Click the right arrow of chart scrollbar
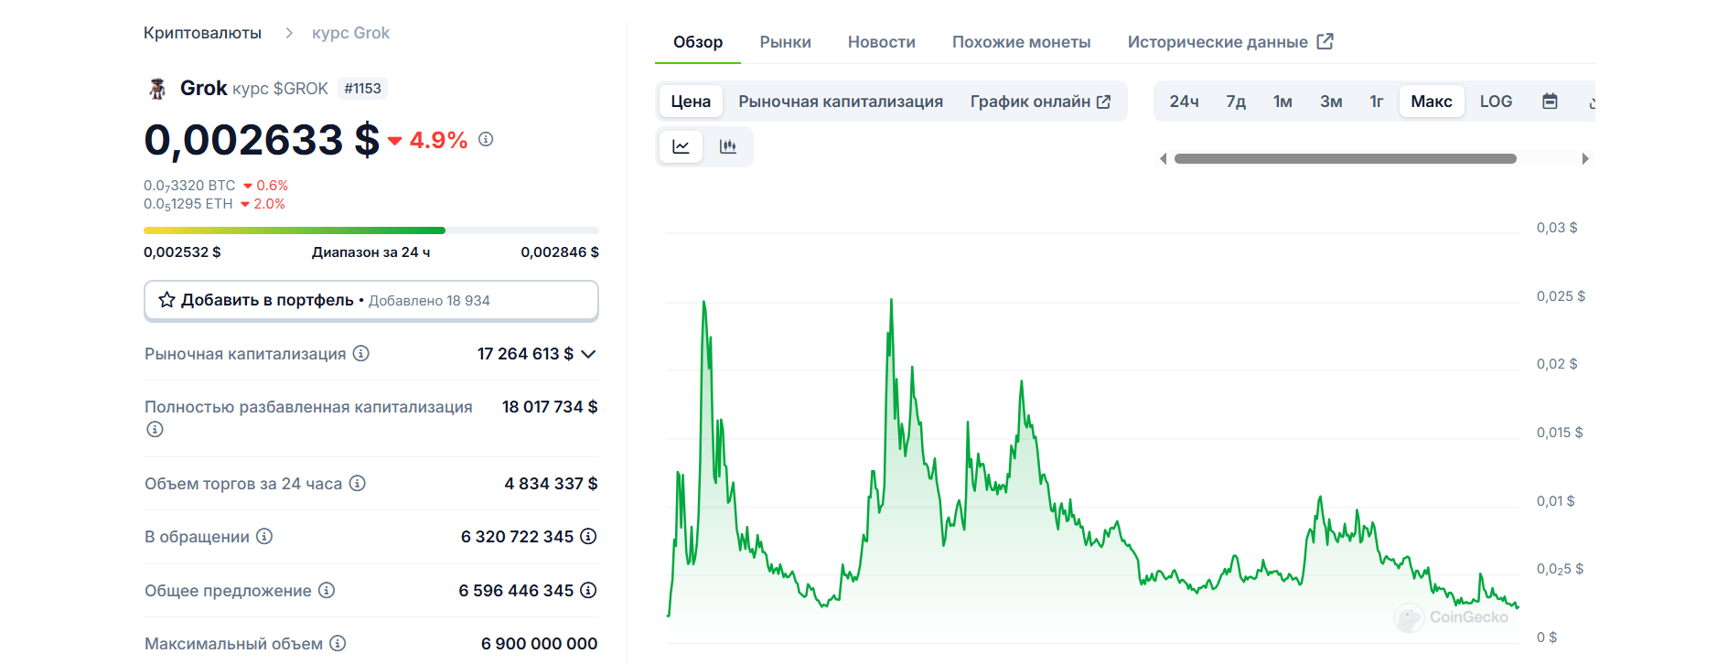 pyautogui.click(x=1585, y=158)
